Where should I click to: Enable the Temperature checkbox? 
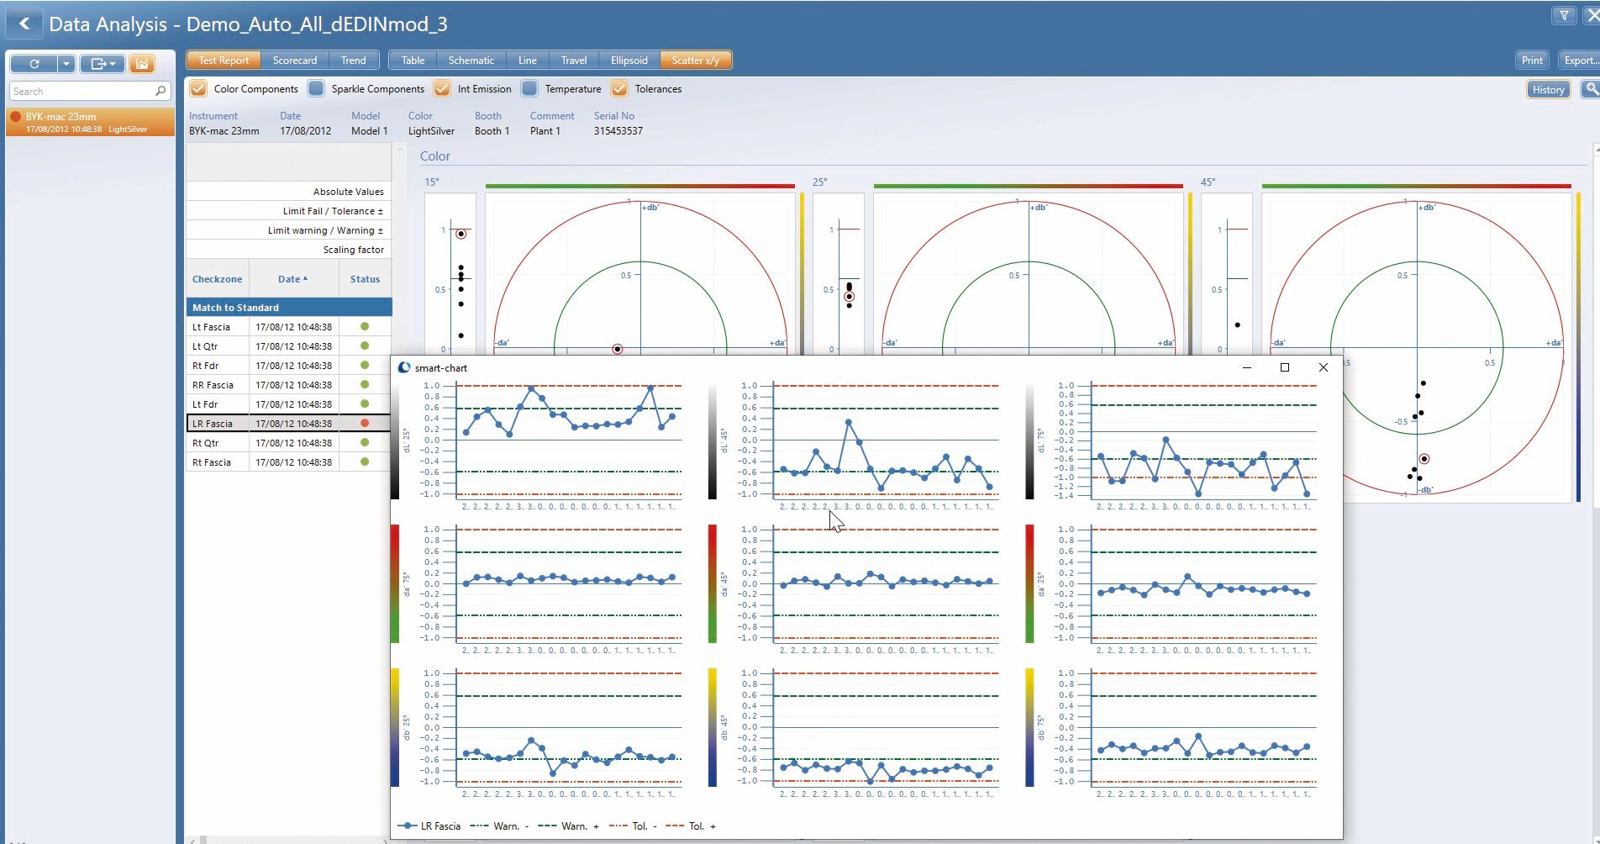[529, 88]
